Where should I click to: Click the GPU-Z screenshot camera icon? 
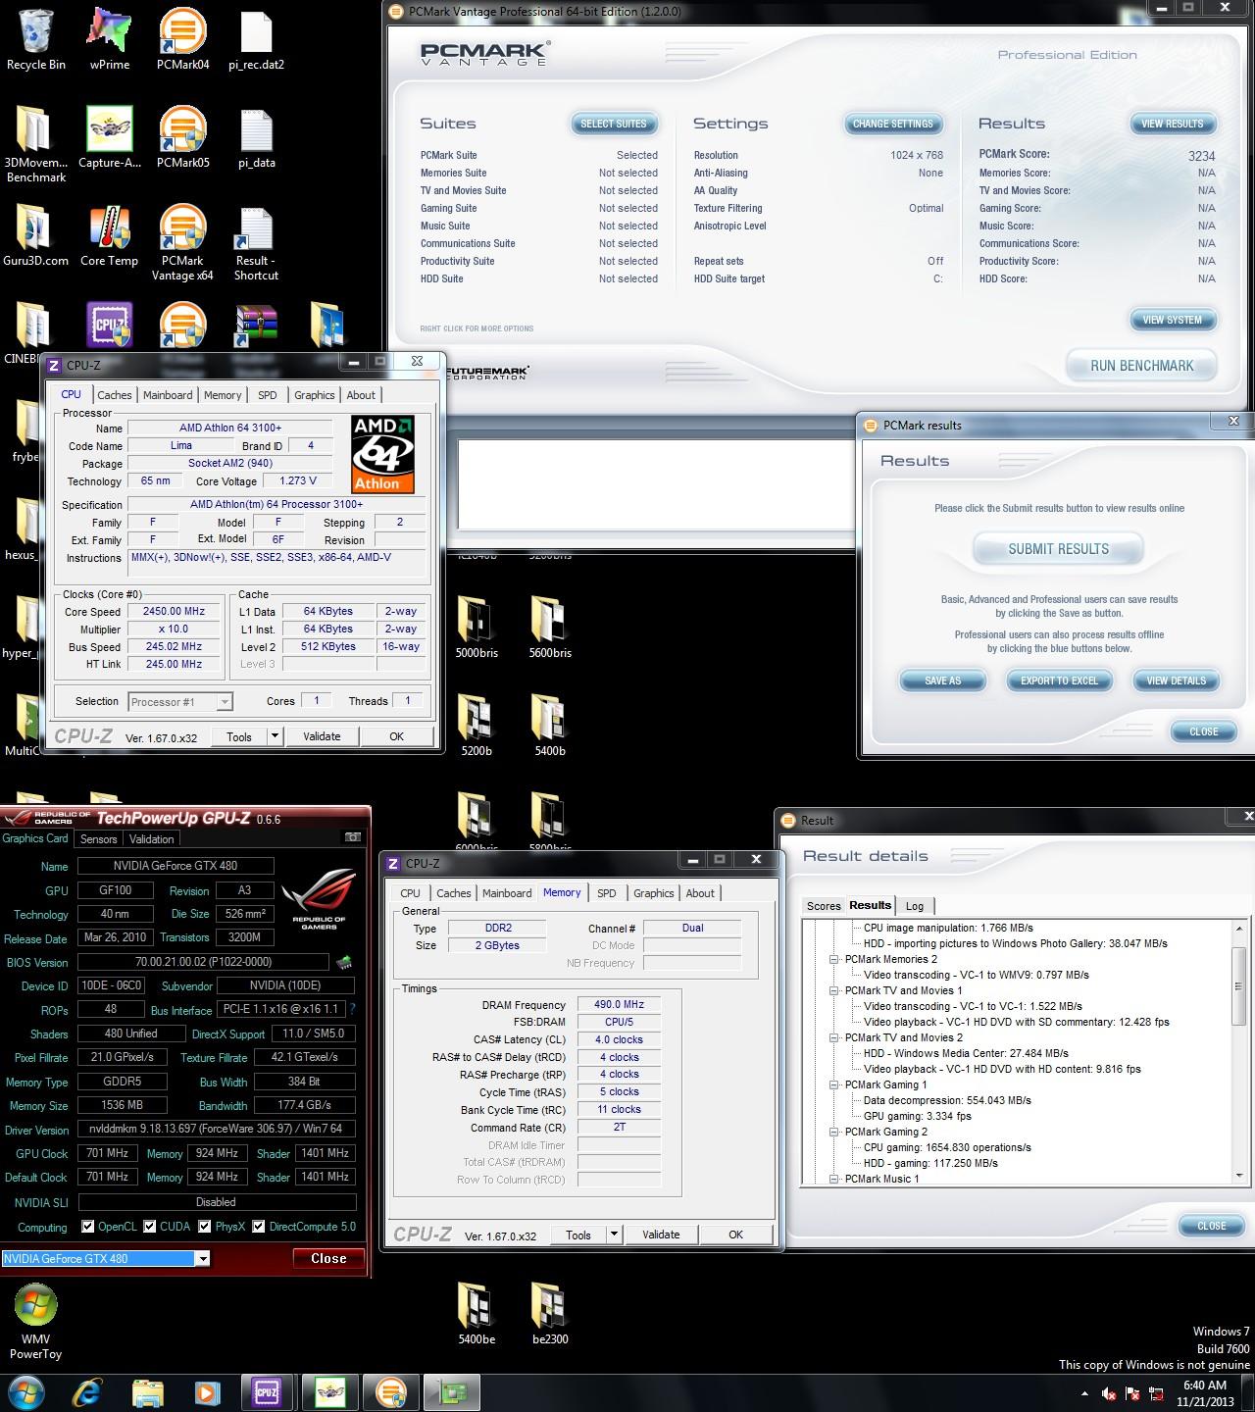tap(353, 837)
